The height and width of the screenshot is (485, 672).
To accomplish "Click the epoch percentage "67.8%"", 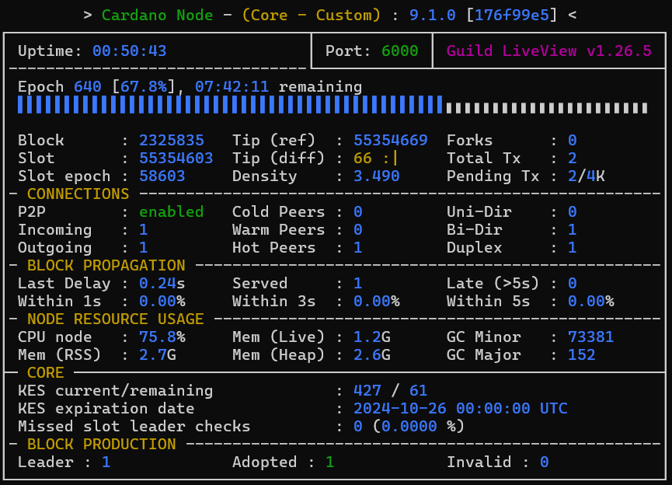I will 144,87.
